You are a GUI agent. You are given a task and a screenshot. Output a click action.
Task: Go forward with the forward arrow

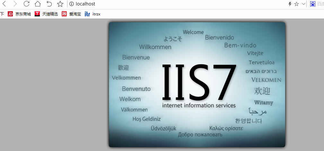pos(15,4)
